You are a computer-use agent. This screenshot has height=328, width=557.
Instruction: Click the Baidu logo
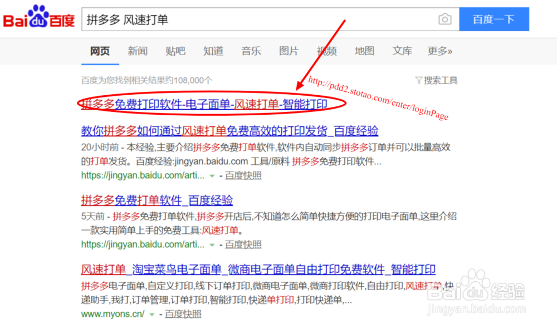[x=39, y=17]
